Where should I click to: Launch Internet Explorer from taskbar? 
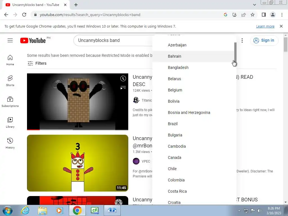click(x=25, y=210)
